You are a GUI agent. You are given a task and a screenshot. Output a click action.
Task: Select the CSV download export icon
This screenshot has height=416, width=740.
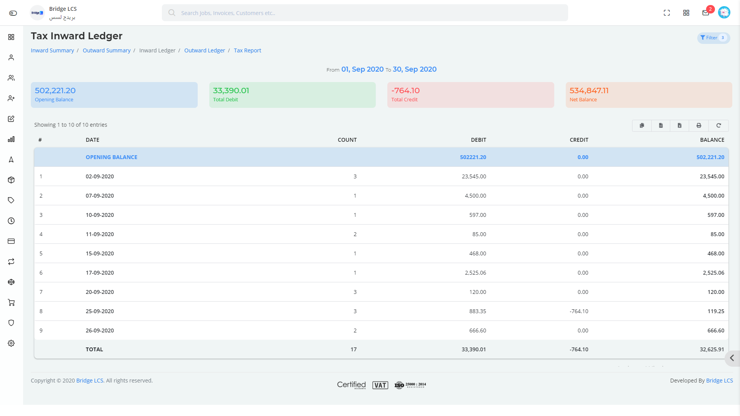pyautogui.click(x=661, y=126)
